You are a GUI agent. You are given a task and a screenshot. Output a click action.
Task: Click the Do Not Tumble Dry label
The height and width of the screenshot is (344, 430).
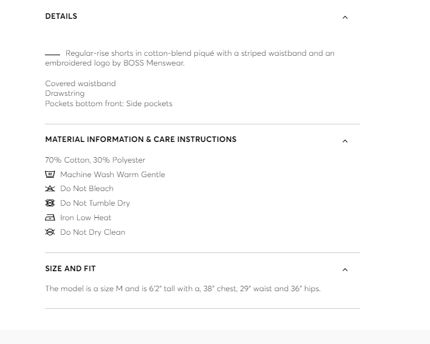[95, 203]
